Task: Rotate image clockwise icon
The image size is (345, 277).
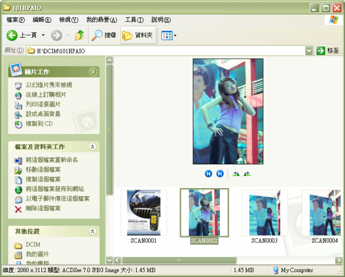Action: (236, 174)
